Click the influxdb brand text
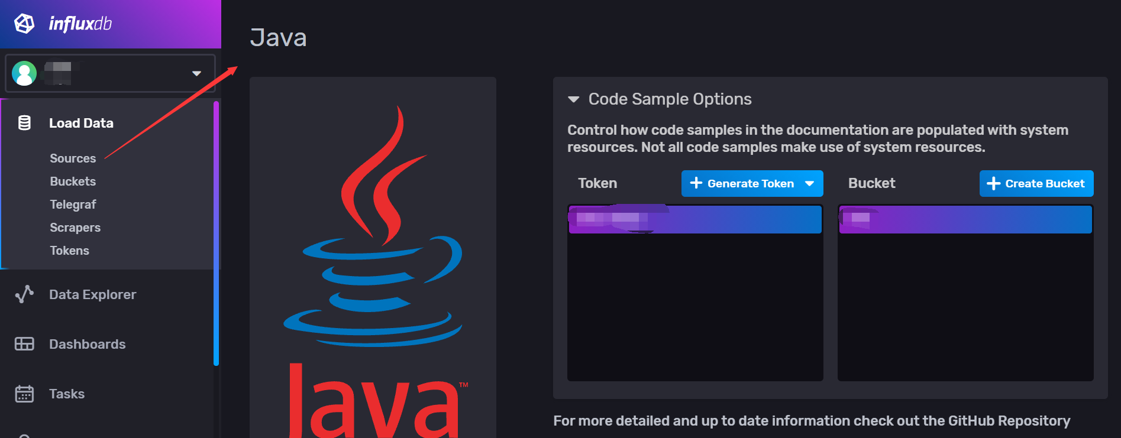Viewport: 1121px width, 438px height. [80, 24]
